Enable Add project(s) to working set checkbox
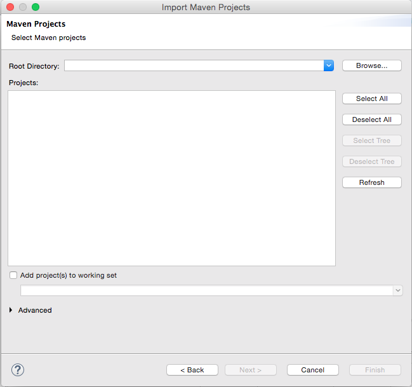Screen dimensions: 412x387 coord(13,275)
